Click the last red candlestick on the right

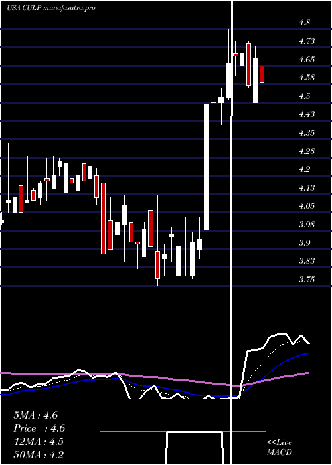tap(262, 74)
